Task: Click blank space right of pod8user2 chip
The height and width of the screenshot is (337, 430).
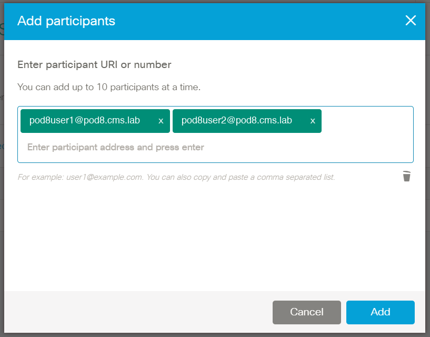Action: [367, 121]
